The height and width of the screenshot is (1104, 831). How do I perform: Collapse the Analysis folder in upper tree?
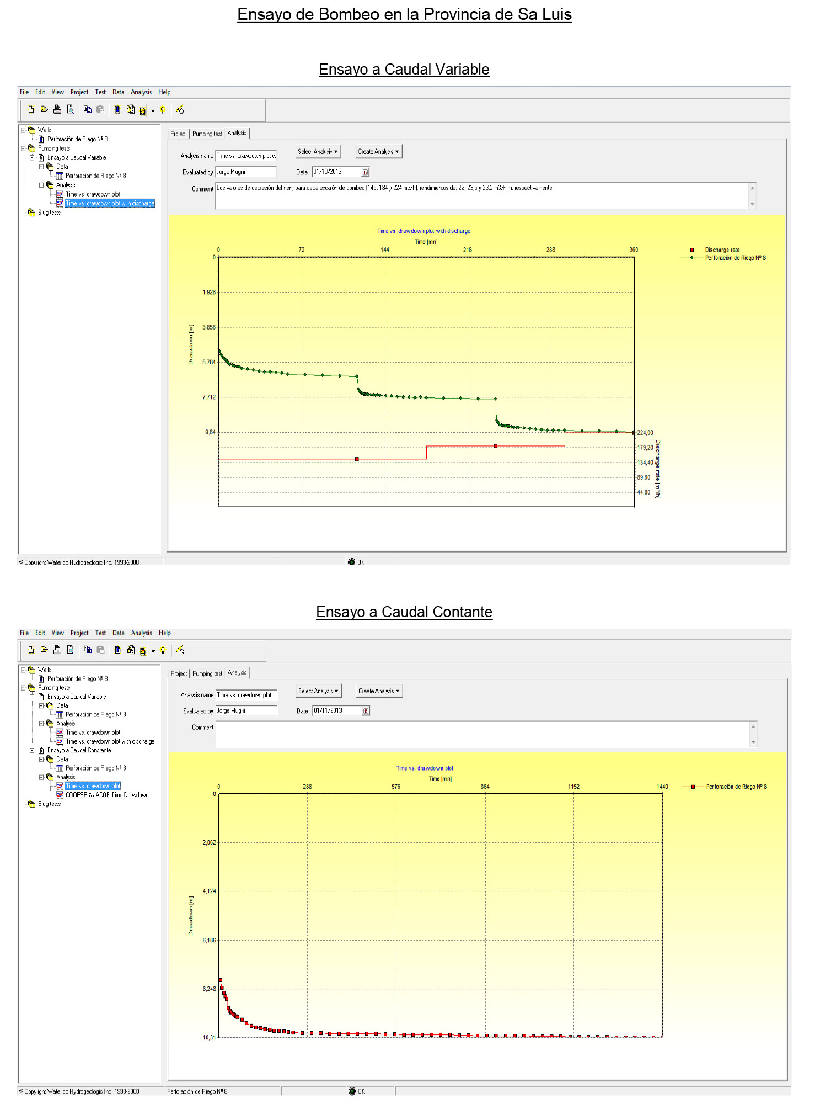(41, 185)
